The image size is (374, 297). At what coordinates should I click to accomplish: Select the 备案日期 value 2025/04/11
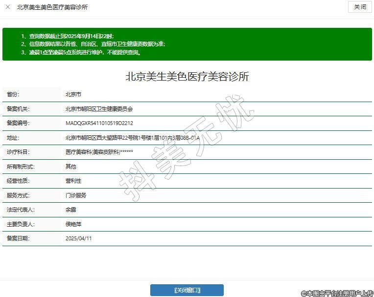pyautogui.click(x=78, y=238)
